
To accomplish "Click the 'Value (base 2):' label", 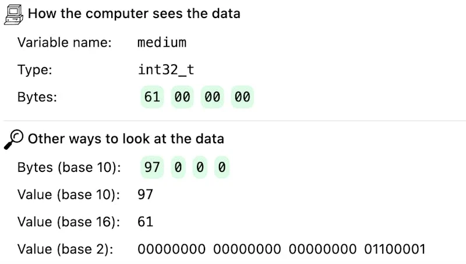I will (65, 249).
